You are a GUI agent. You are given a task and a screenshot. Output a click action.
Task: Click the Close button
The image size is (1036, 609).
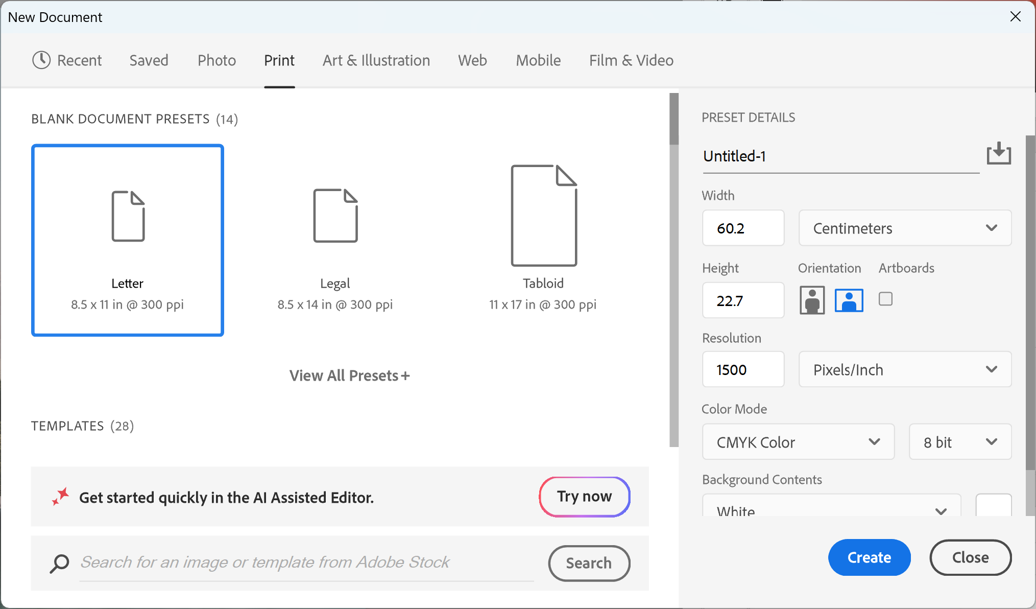(970, 557)
